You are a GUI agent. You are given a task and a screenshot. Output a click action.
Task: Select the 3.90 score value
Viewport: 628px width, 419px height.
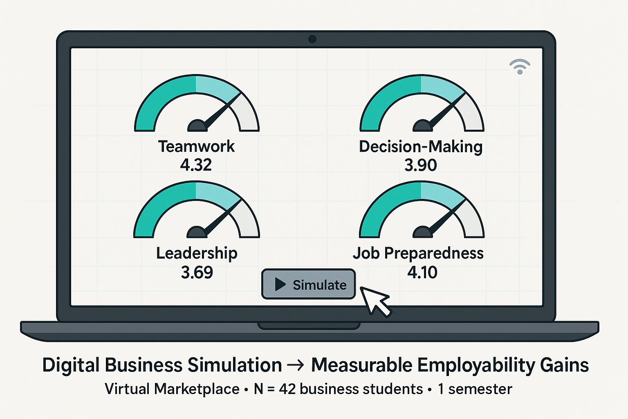point(421,165)
